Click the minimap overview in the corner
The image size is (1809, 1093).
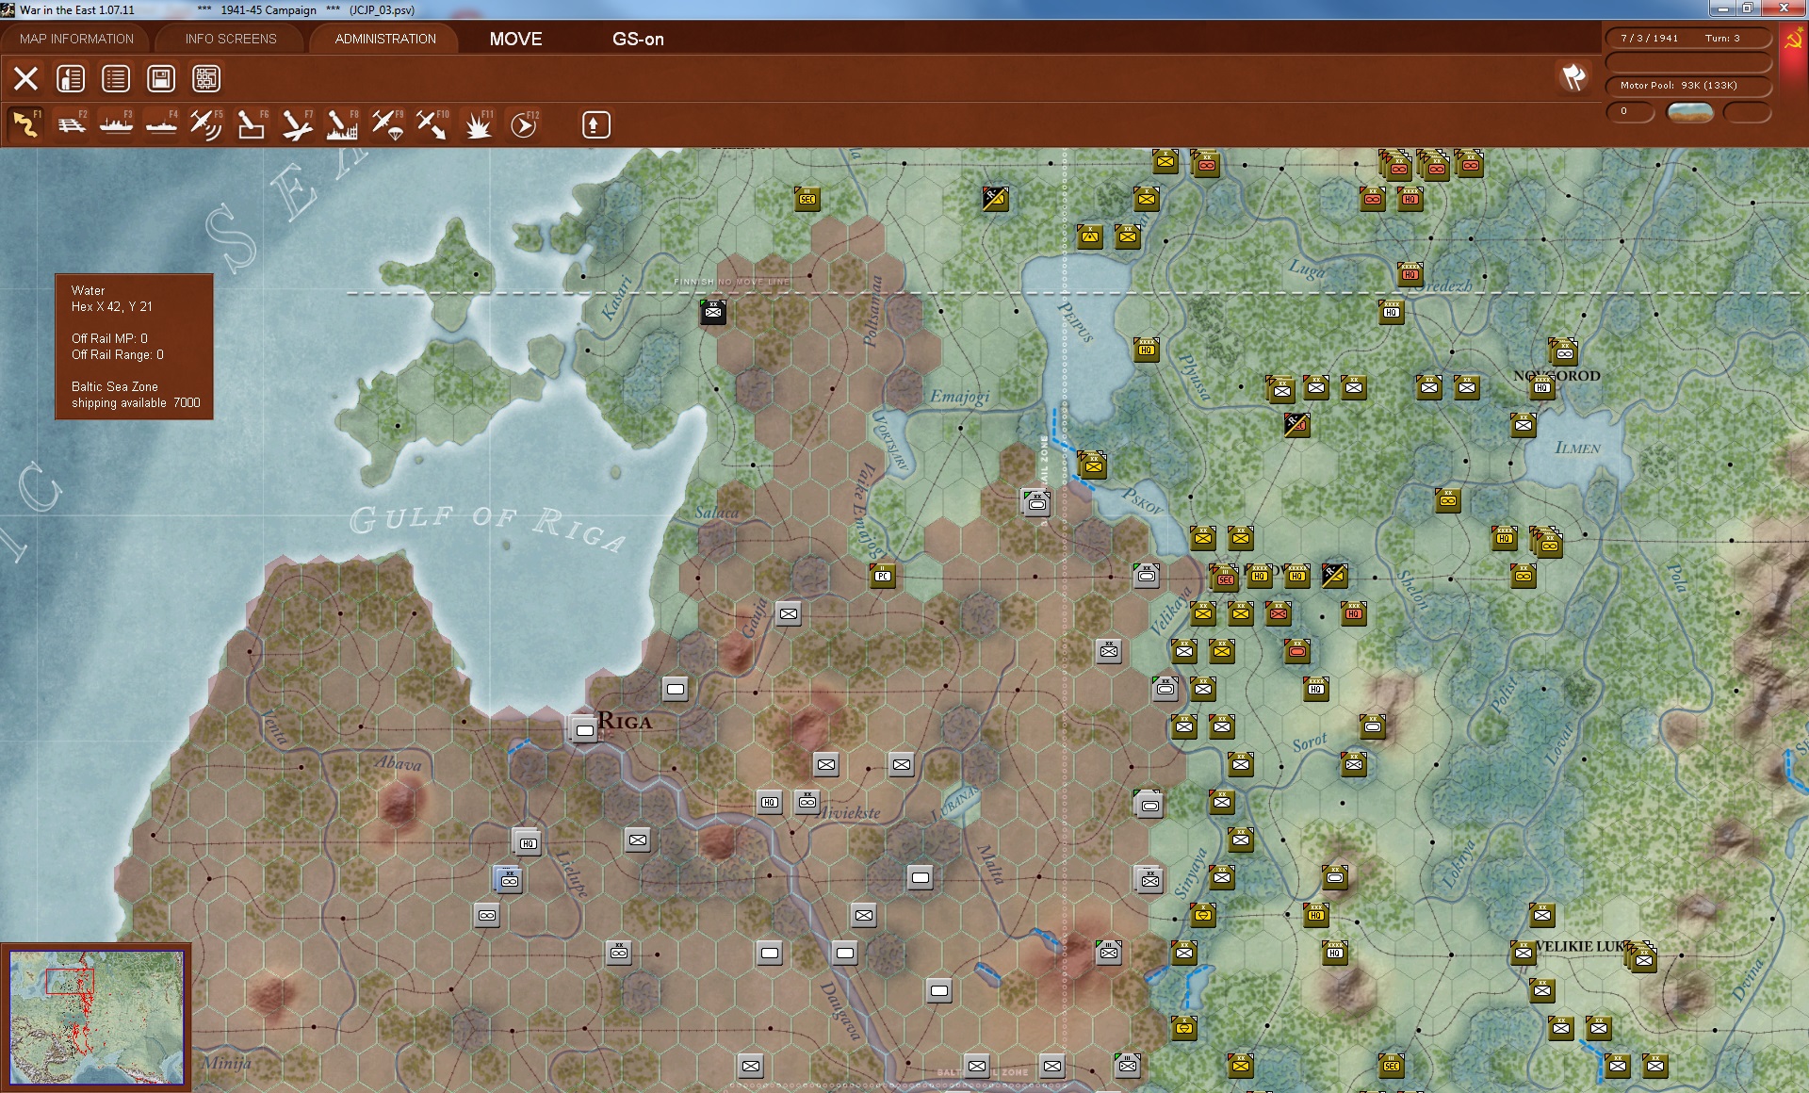pyautogui.click(x=96, y=1017)
